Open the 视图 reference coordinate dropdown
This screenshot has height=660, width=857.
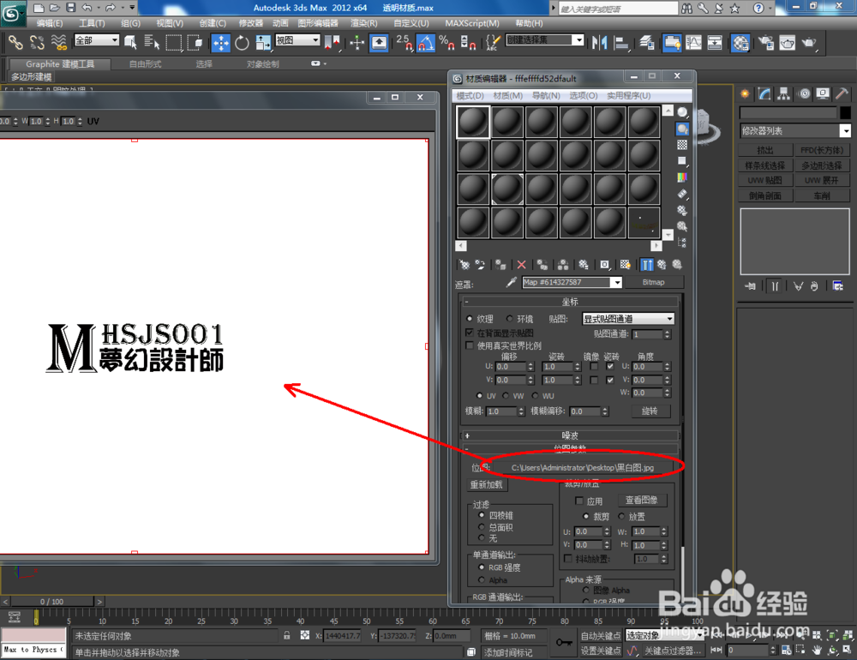(x=297, y=40)
